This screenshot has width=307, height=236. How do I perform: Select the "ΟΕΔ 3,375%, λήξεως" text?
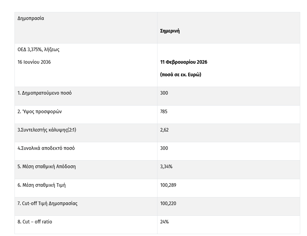(x=39, y=50)
